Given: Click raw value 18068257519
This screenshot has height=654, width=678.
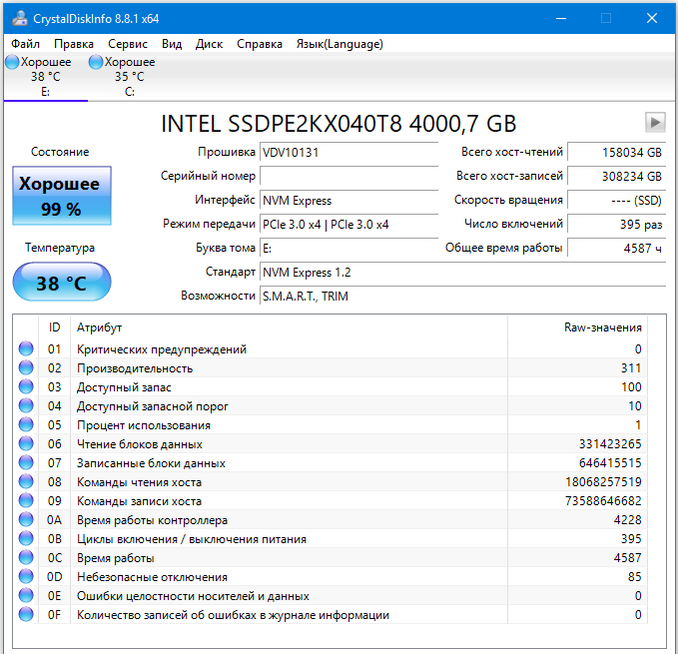Looking at the screenshot, I should (603, 482).
